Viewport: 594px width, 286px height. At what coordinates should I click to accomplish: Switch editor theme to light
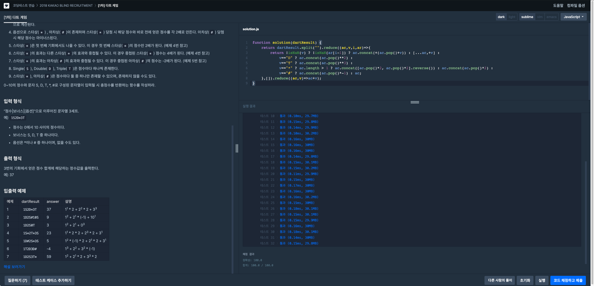click(512, 17)
